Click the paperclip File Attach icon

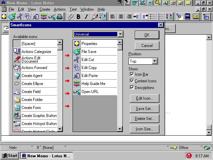(71, 17)
